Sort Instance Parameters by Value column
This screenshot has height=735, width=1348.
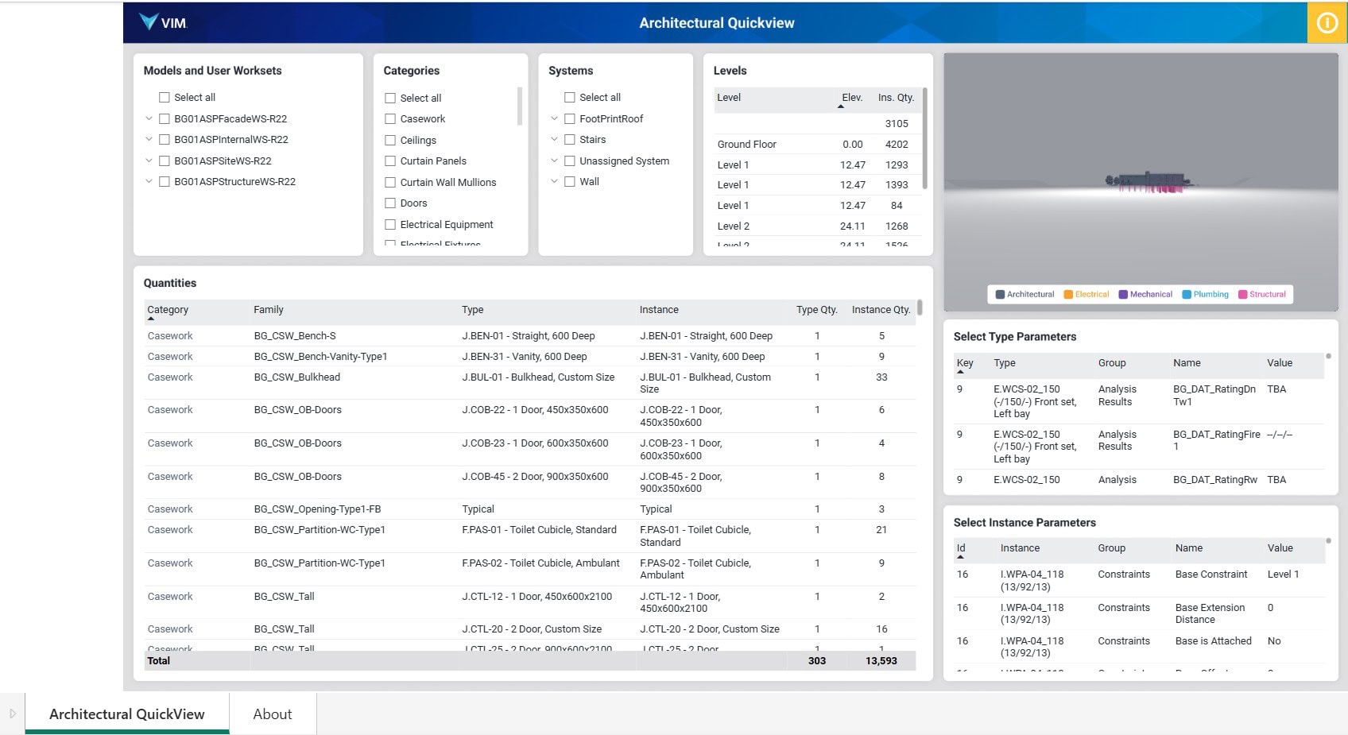pos(1280,548)
